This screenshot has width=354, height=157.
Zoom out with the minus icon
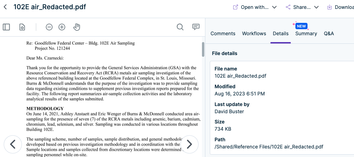[x=49, y=27]
